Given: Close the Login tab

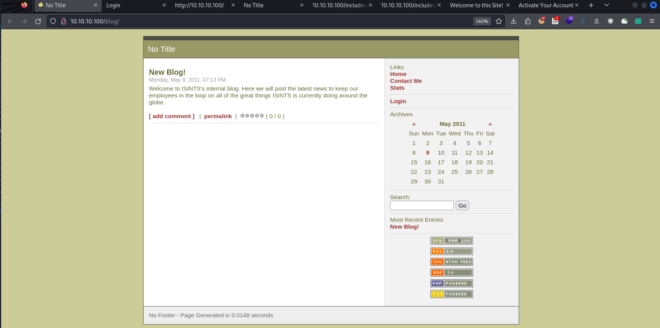Looking at the screenshot, I should coord(164,5).
